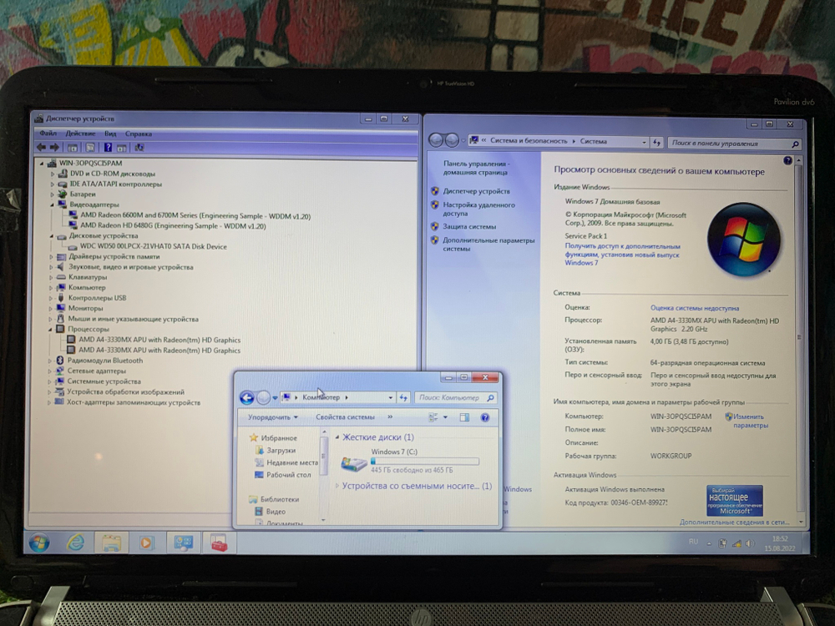Select Рабочий стол in navigation pane

pyautogui.click(x=288, y=475)
